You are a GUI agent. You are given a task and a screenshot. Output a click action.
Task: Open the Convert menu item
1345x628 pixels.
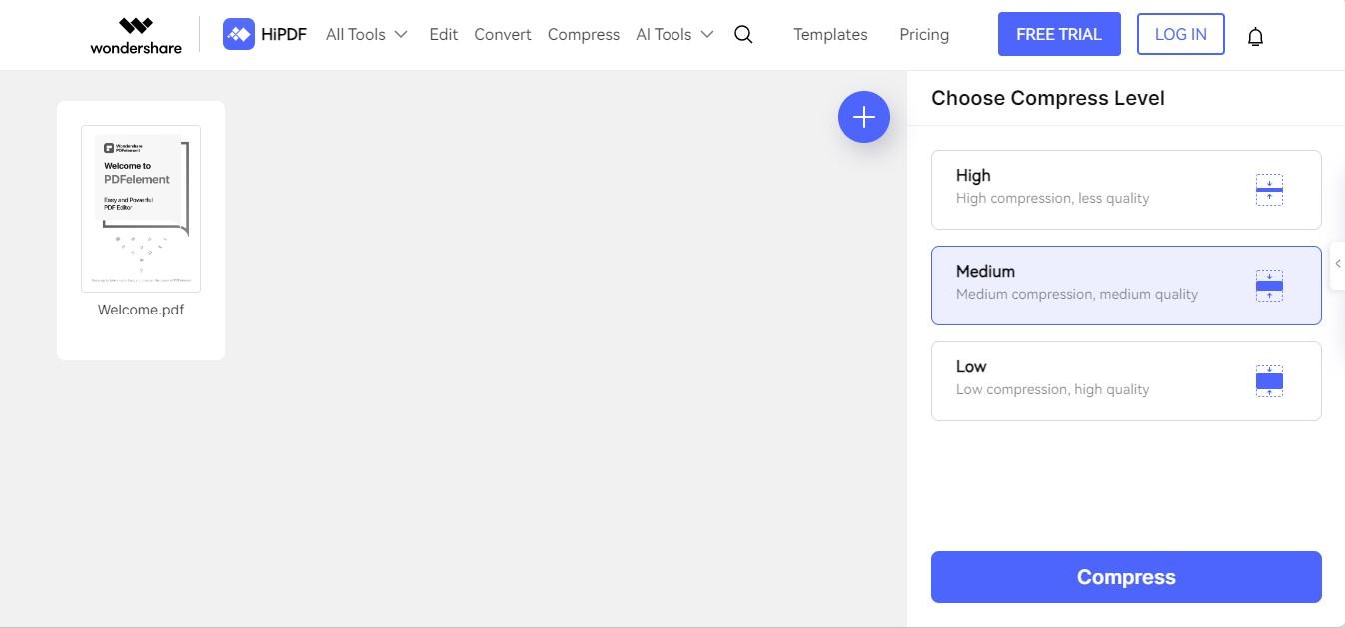(502, 34)
